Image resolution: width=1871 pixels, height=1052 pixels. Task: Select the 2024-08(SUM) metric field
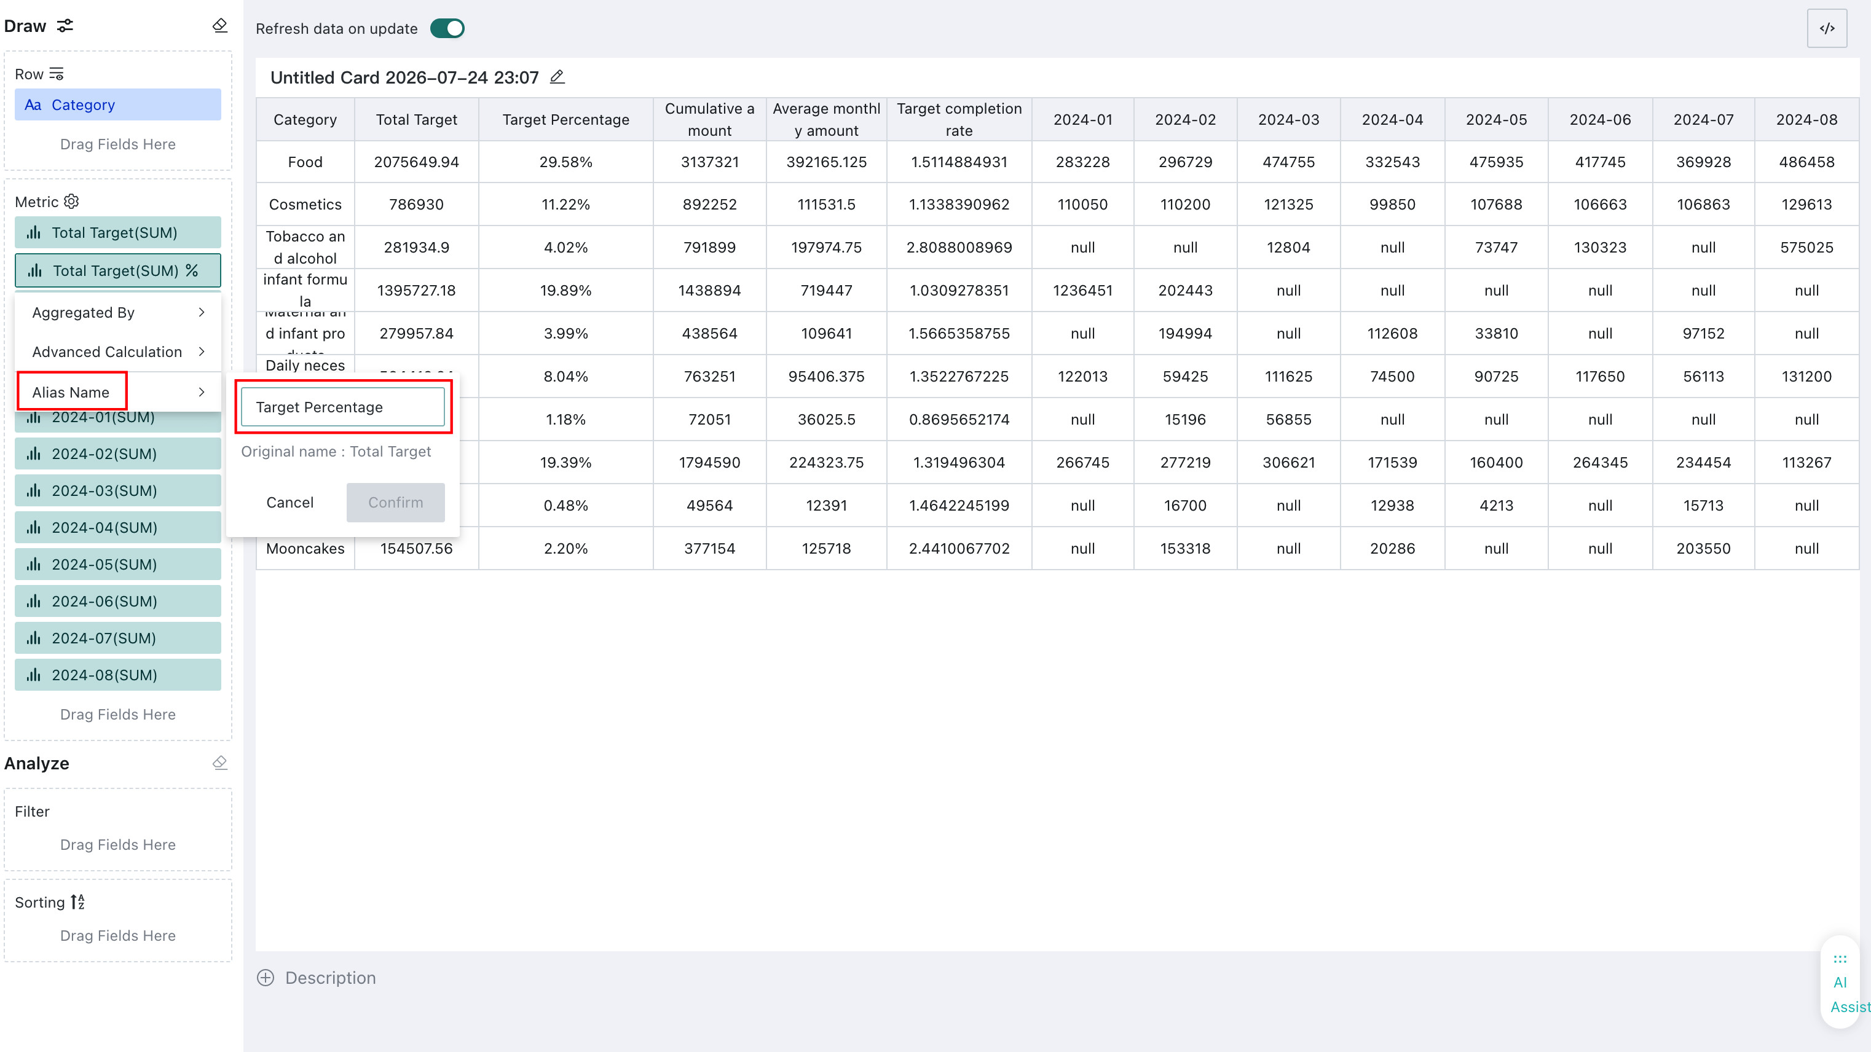(117, 675)
